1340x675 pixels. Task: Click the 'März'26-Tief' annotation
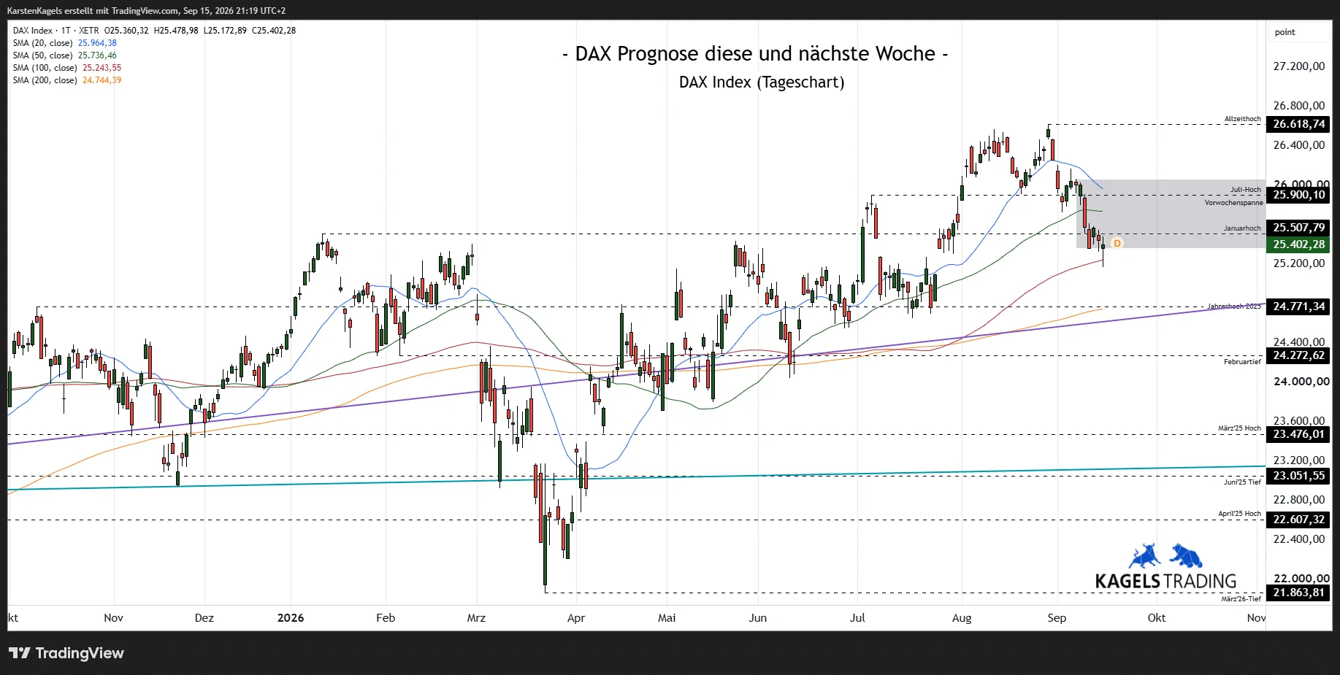(1241, 599)
